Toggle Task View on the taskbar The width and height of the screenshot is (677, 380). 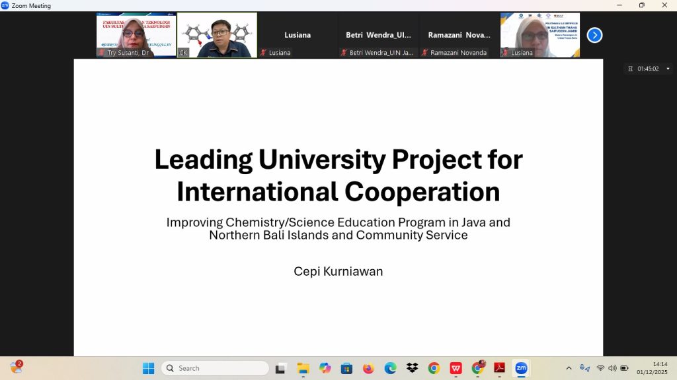pos(281,368)
